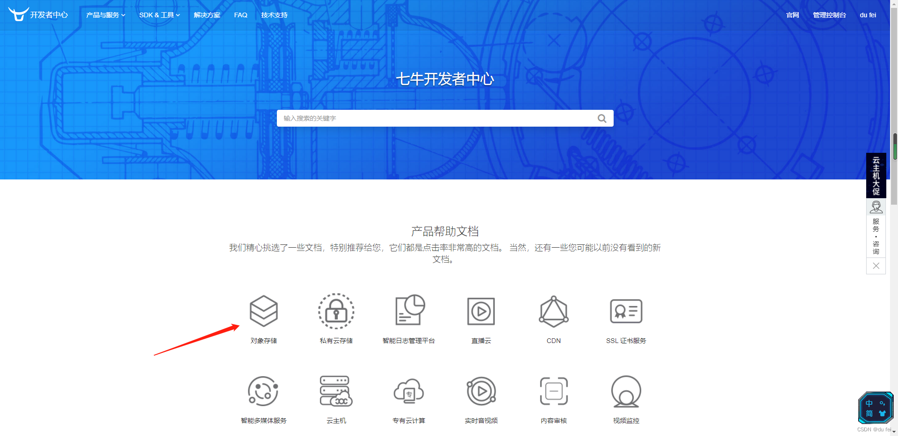Open the 视频监控 camera icon

pos(626,392)
